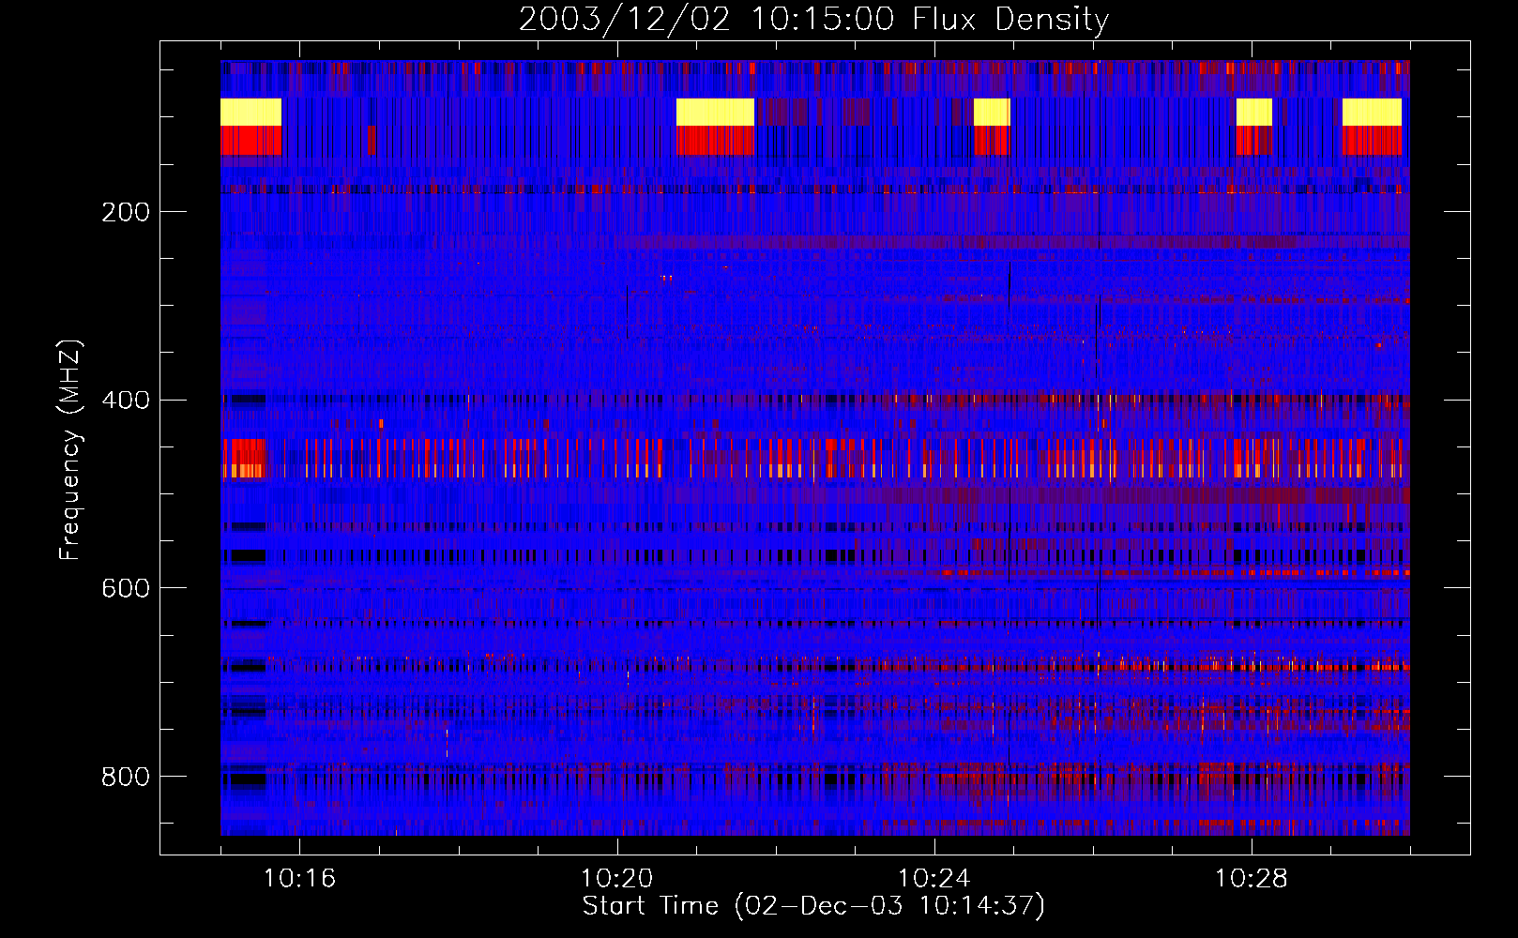Click the 600 frequency tick label
This screenshot has height=938, width=1518.
tap(126, 588)
